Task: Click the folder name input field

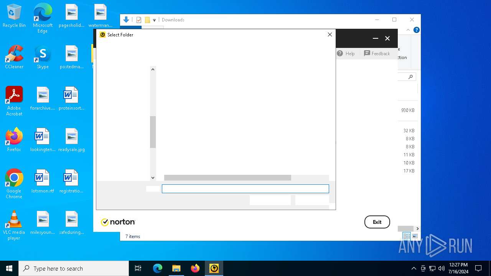Action: click(245, 189)
